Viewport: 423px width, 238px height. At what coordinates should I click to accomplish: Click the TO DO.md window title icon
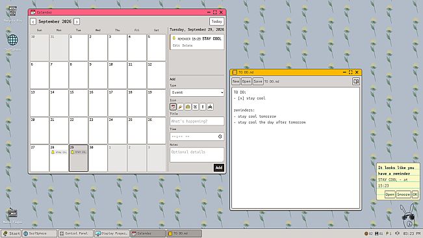click(x=235, y=72)
